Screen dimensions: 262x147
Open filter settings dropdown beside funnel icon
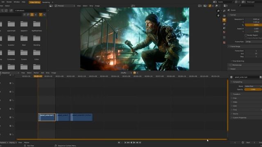(44, 15)
